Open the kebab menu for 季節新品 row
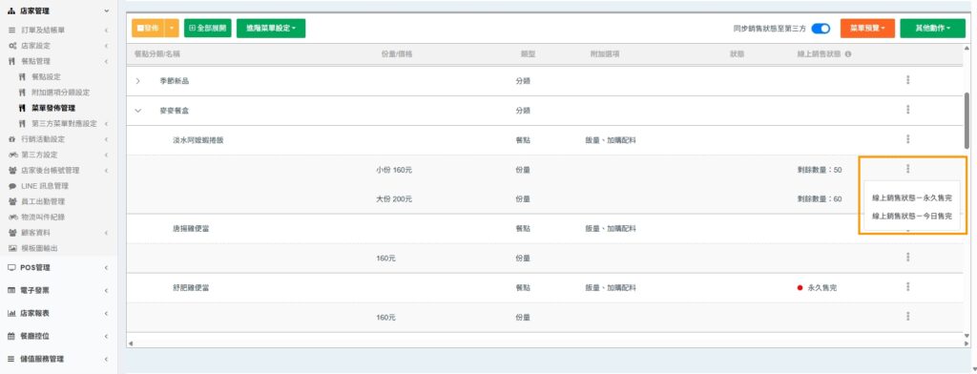Image resolution: width=977 pixels, height=374 pixels. pyautogui.click(x=907, y=80)
